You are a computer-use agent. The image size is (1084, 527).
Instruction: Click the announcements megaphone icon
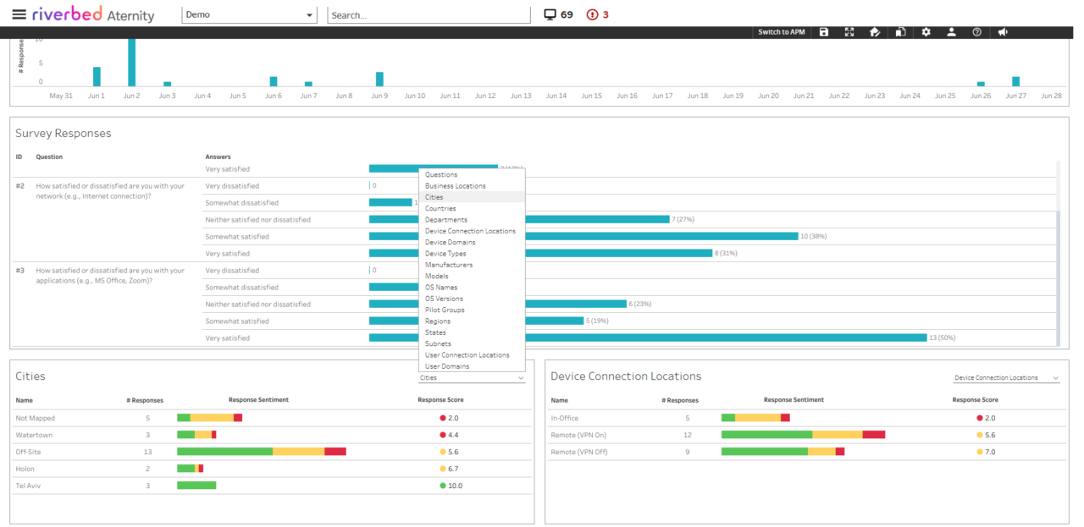point(1002,32)
